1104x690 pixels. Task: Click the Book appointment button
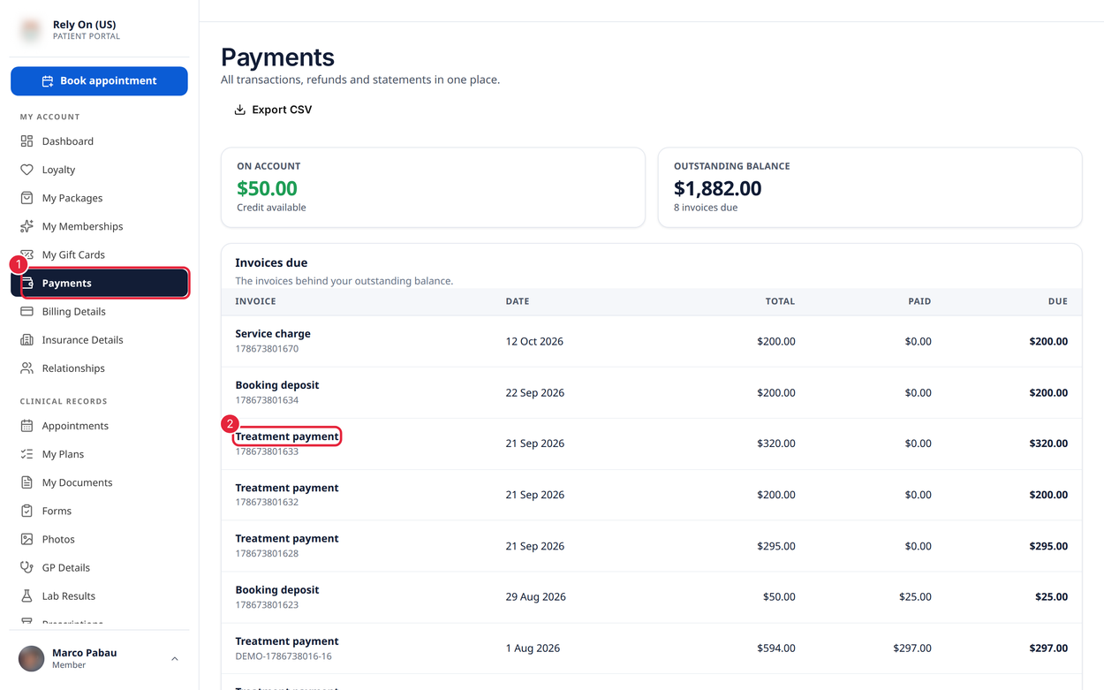pyautogui.click(x=99, y=81)
